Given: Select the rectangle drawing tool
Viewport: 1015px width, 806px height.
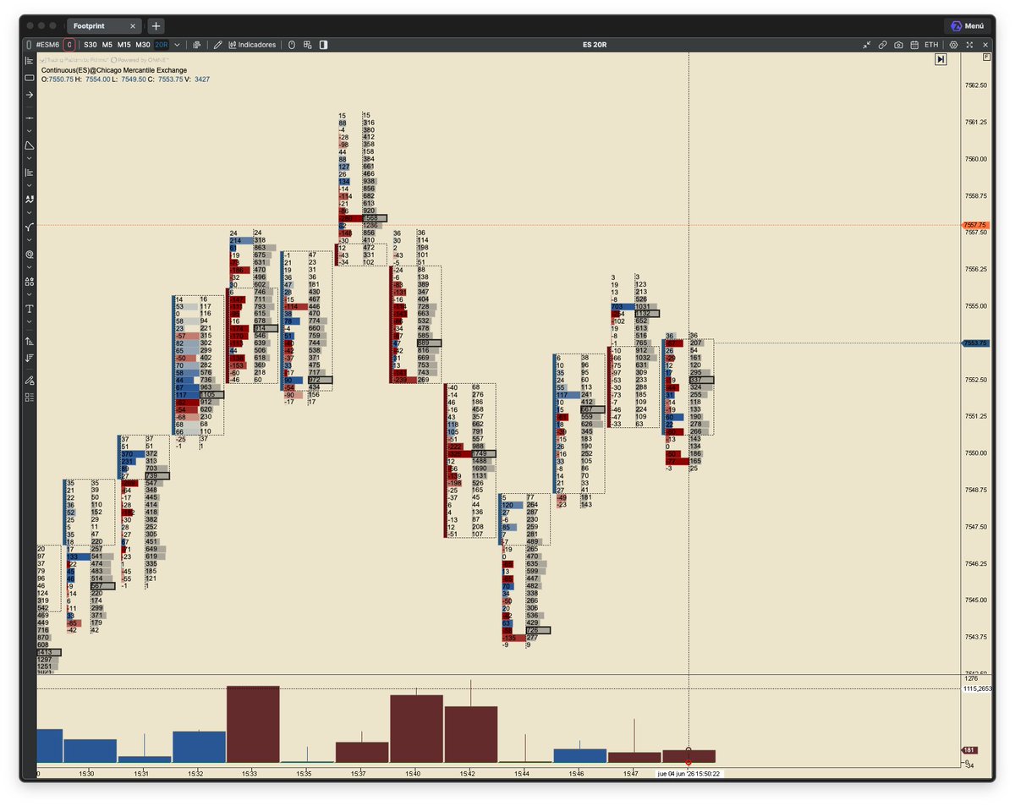Looking at the screenshot, I should (x=29, y=78).
